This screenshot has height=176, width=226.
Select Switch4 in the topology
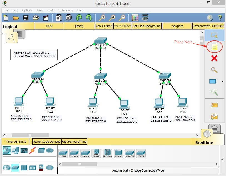(x=101, y=40)
